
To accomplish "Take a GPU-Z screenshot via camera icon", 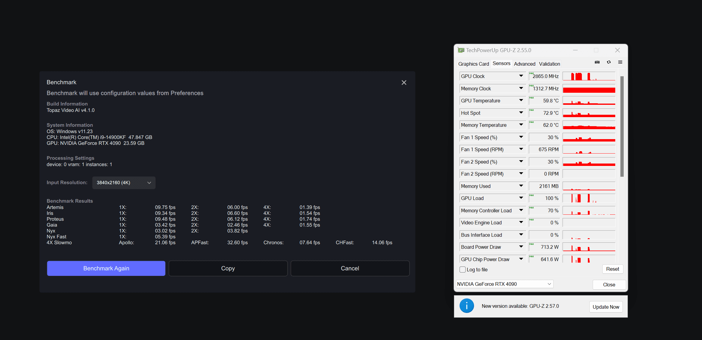I will pos(597,62).
